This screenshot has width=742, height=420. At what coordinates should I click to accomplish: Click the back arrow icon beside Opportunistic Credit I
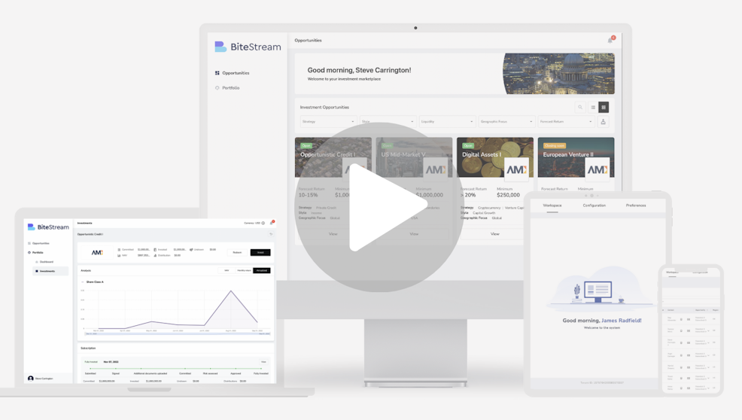coord(271,234)
